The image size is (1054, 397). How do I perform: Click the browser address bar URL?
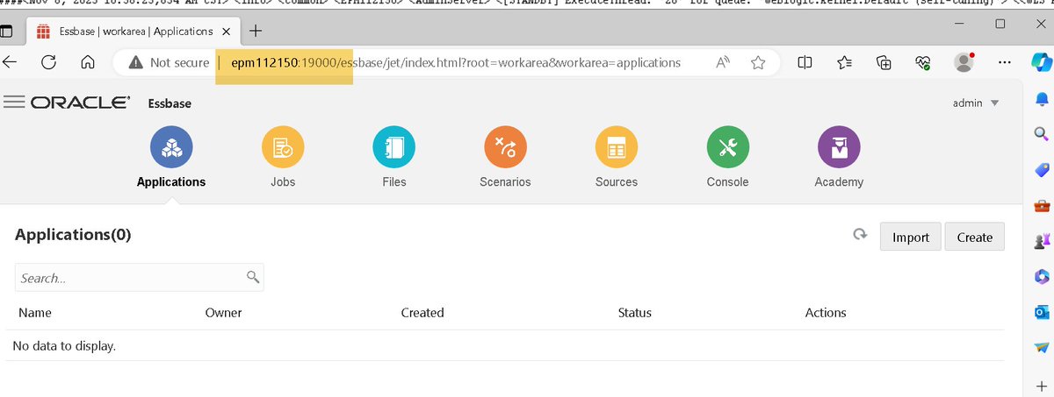(x=456, y=63)
